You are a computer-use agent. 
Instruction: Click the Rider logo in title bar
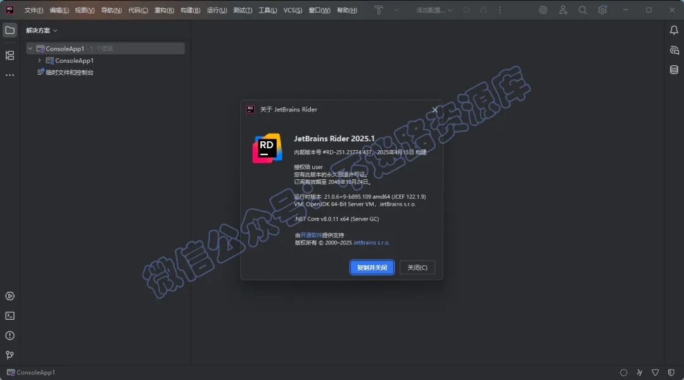point(9,9)
